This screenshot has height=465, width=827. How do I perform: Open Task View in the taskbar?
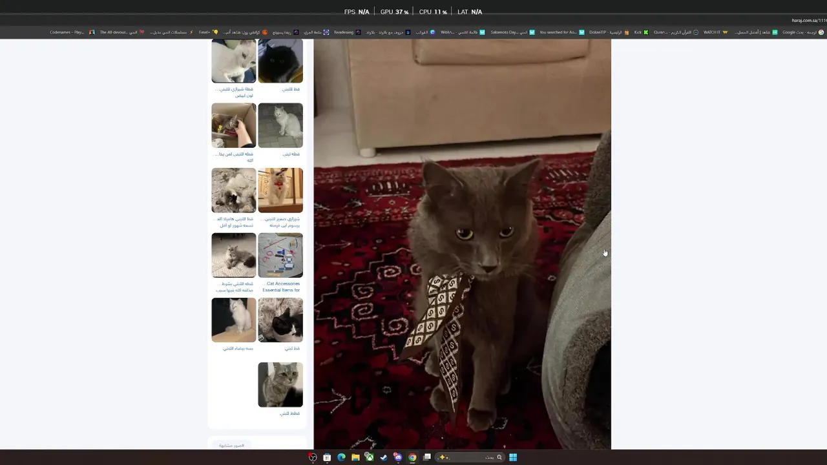click(427, 457)
